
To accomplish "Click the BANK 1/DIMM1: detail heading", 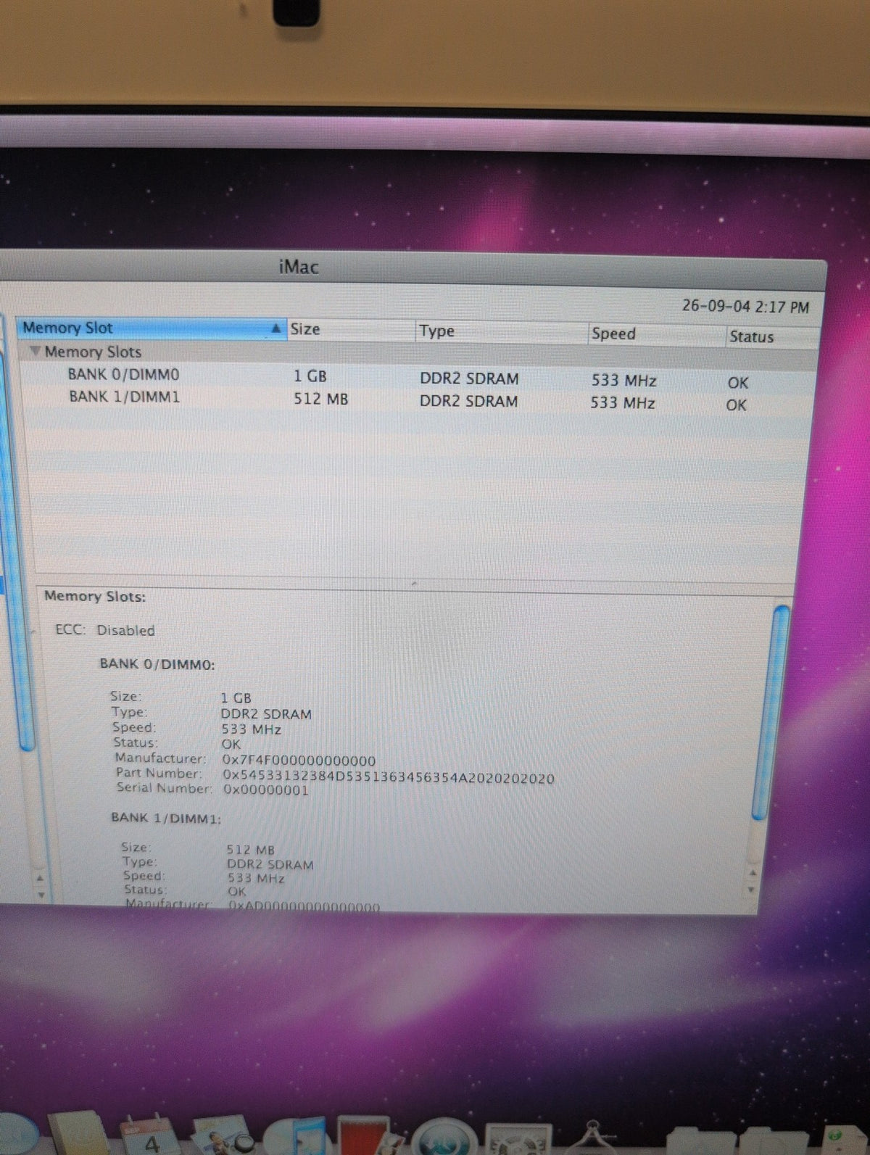I will click(166, 818).
